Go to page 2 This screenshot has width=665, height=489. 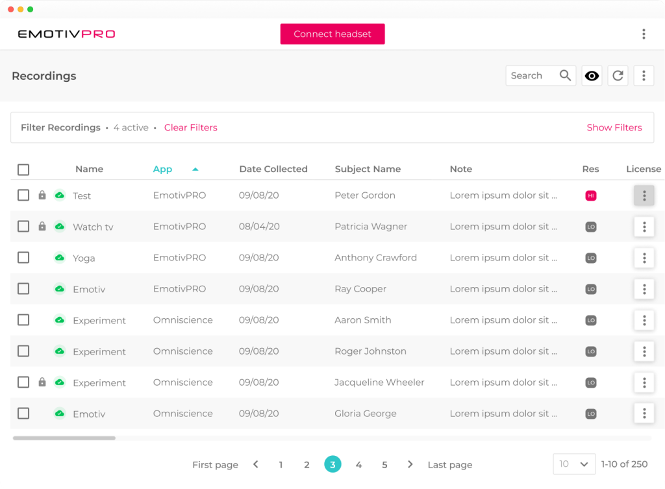click(x=307, y=465)
